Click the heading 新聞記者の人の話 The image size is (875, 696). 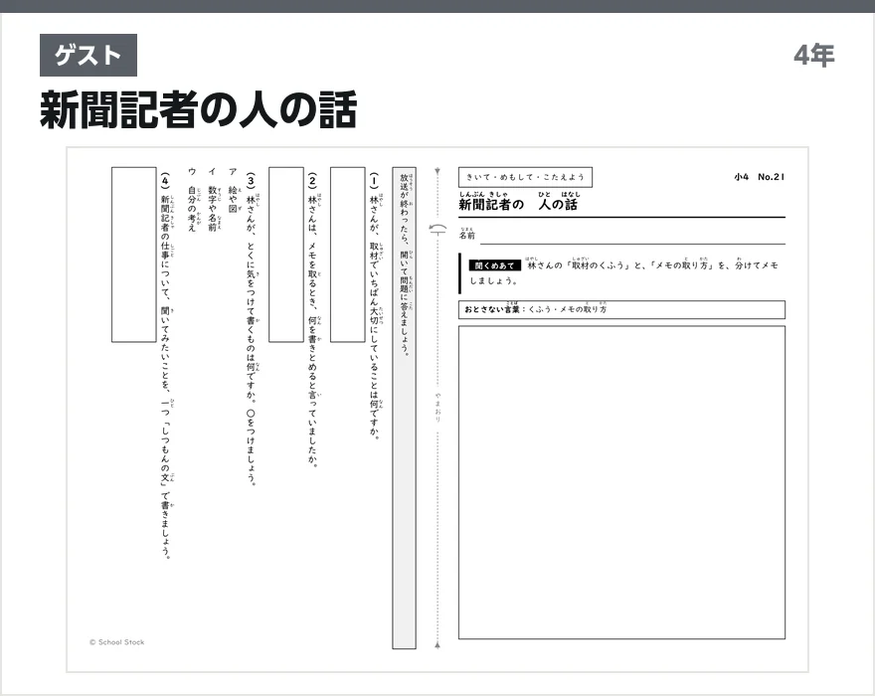click(198, 110)
